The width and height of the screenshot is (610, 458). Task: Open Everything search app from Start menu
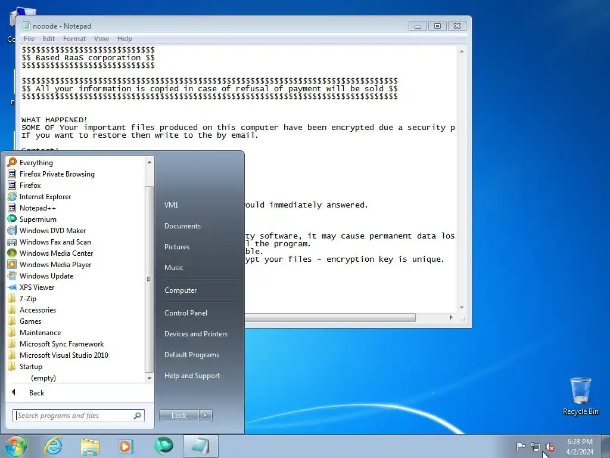(36, 162)
